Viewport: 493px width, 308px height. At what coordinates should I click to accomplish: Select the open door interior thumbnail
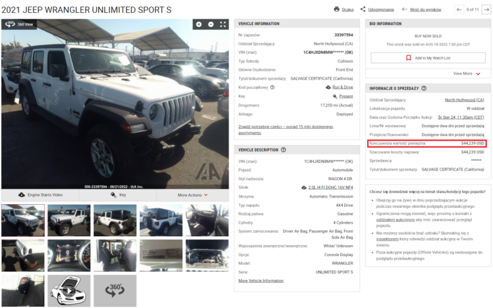point(207,220)
